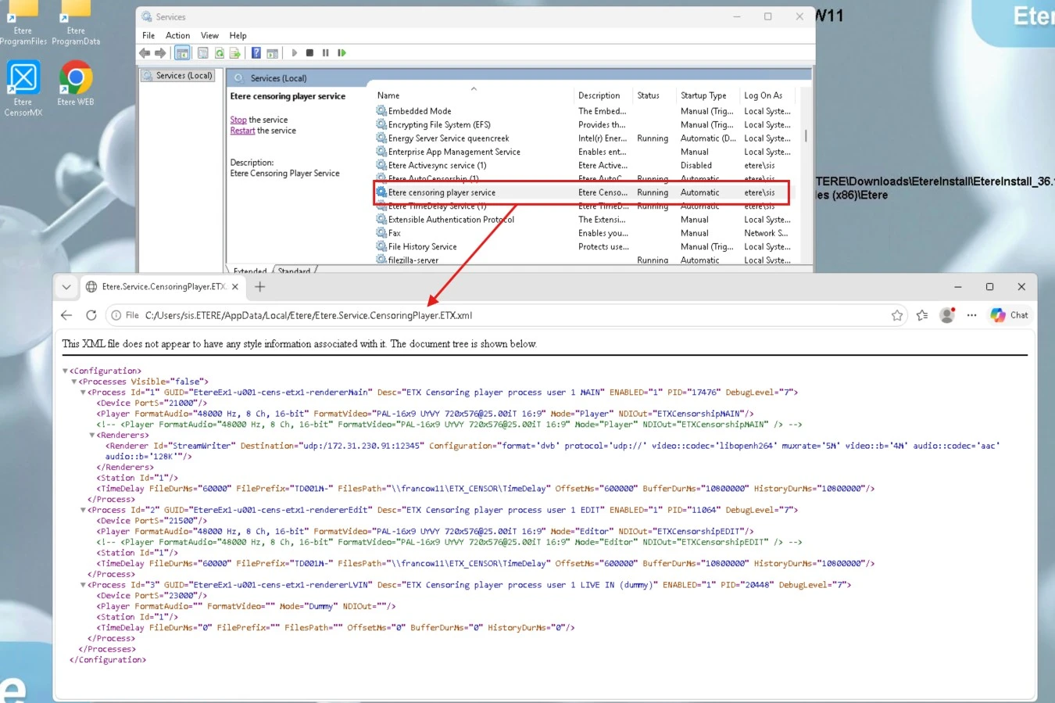Select Energy Server Service queencreek row

point(584,138)
